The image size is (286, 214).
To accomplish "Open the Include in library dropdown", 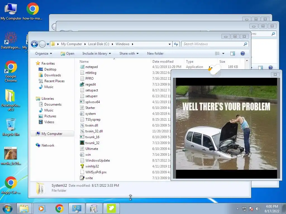I will [96, 53].
